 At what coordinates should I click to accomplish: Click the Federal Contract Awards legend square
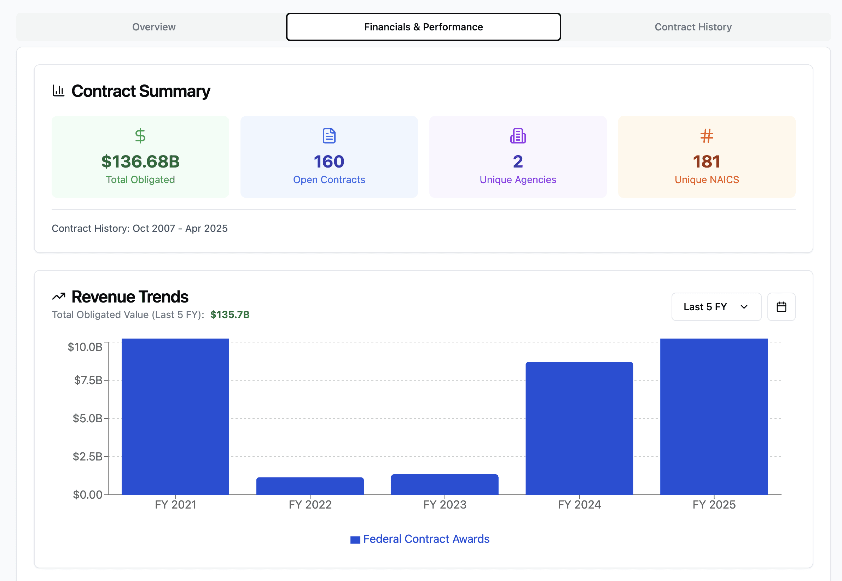[355, 540]
